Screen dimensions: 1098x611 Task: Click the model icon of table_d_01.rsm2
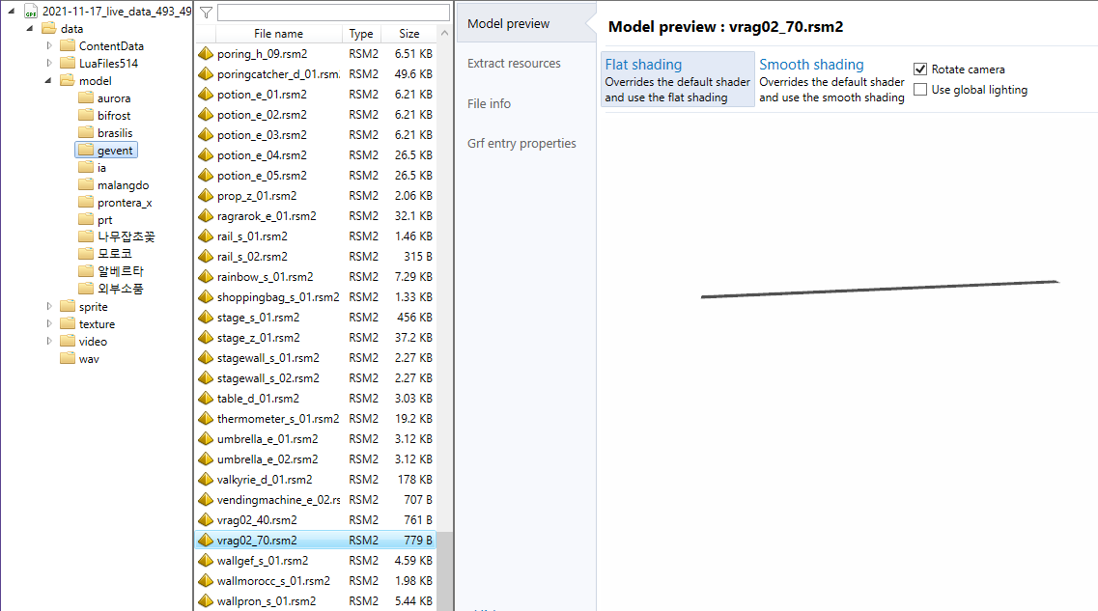pyautogui.click(x=205, y=399)
